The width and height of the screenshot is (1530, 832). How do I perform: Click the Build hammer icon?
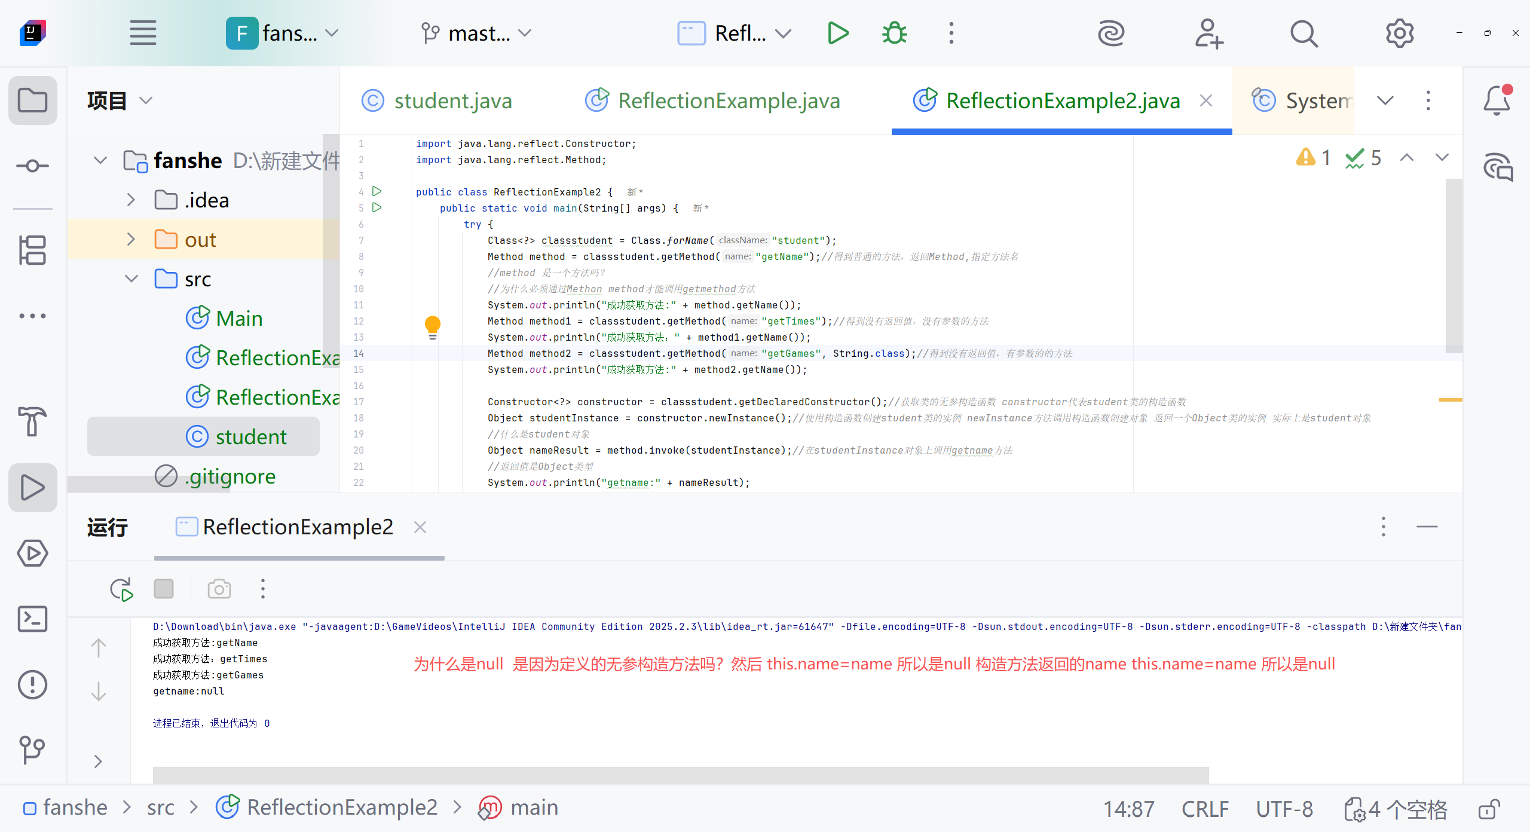tap(32, 421)
